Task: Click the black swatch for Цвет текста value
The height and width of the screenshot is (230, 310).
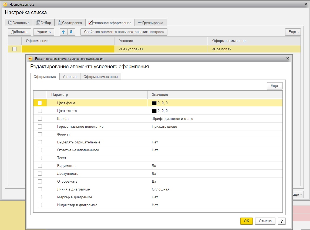Action: point(154,111)
